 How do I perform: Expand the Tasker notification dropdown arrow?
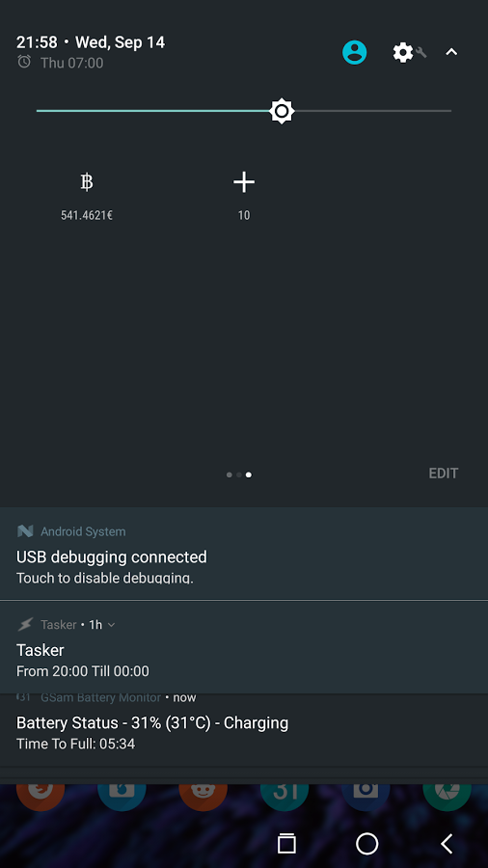pyautogui.click(x=111, y=624)
